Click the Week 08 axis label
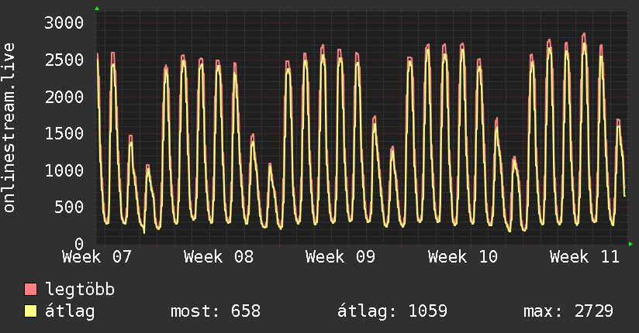The width and height of the screenshot is (639, 333). tap(219, 257)
